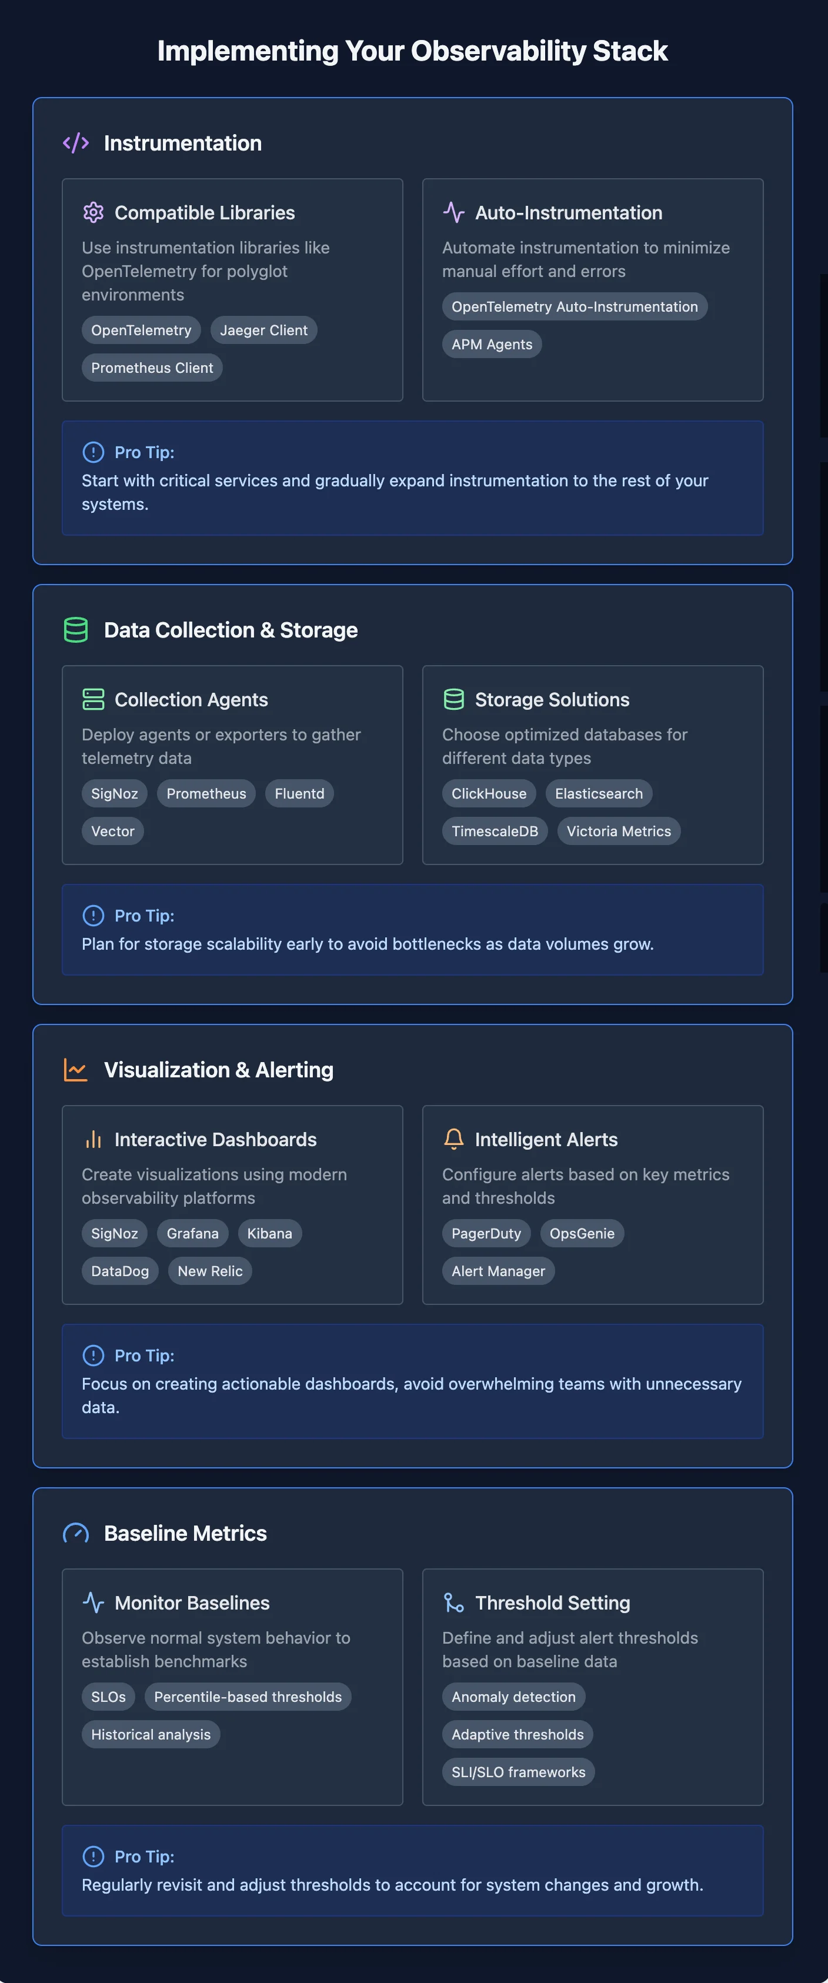Image resolution: width=828 pixels, height=1983 pixels.
Task: Click the bell icon beside Intelligent Alerts
Action: click(x=453, y=1139)
